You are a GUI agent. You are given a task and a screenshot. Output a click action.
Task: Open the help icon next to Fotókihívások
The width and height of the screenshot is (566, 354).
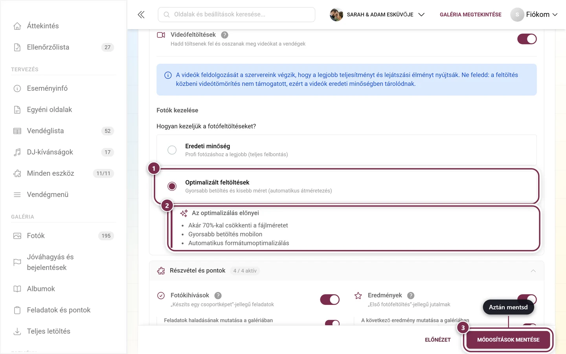tap(218, 295)
